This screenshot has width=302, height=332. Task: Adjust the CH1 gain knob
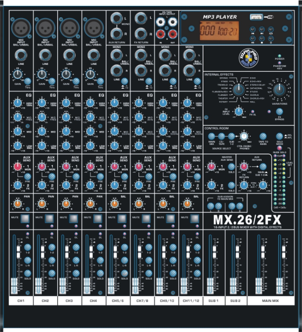coord(18,74)
